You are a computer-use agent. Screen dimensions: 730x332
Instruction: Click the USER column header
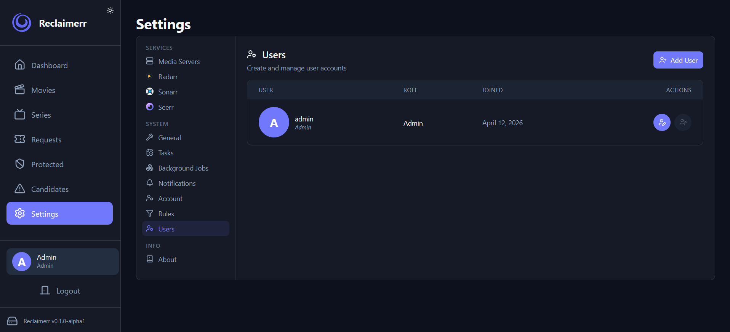point(266,90)
